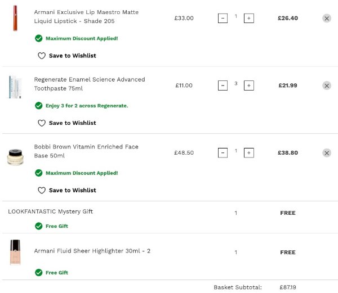338x293 pixels.
Task: Click heart icon to wishlist Bobbi Brown base
Action: [x=41, y=191]
